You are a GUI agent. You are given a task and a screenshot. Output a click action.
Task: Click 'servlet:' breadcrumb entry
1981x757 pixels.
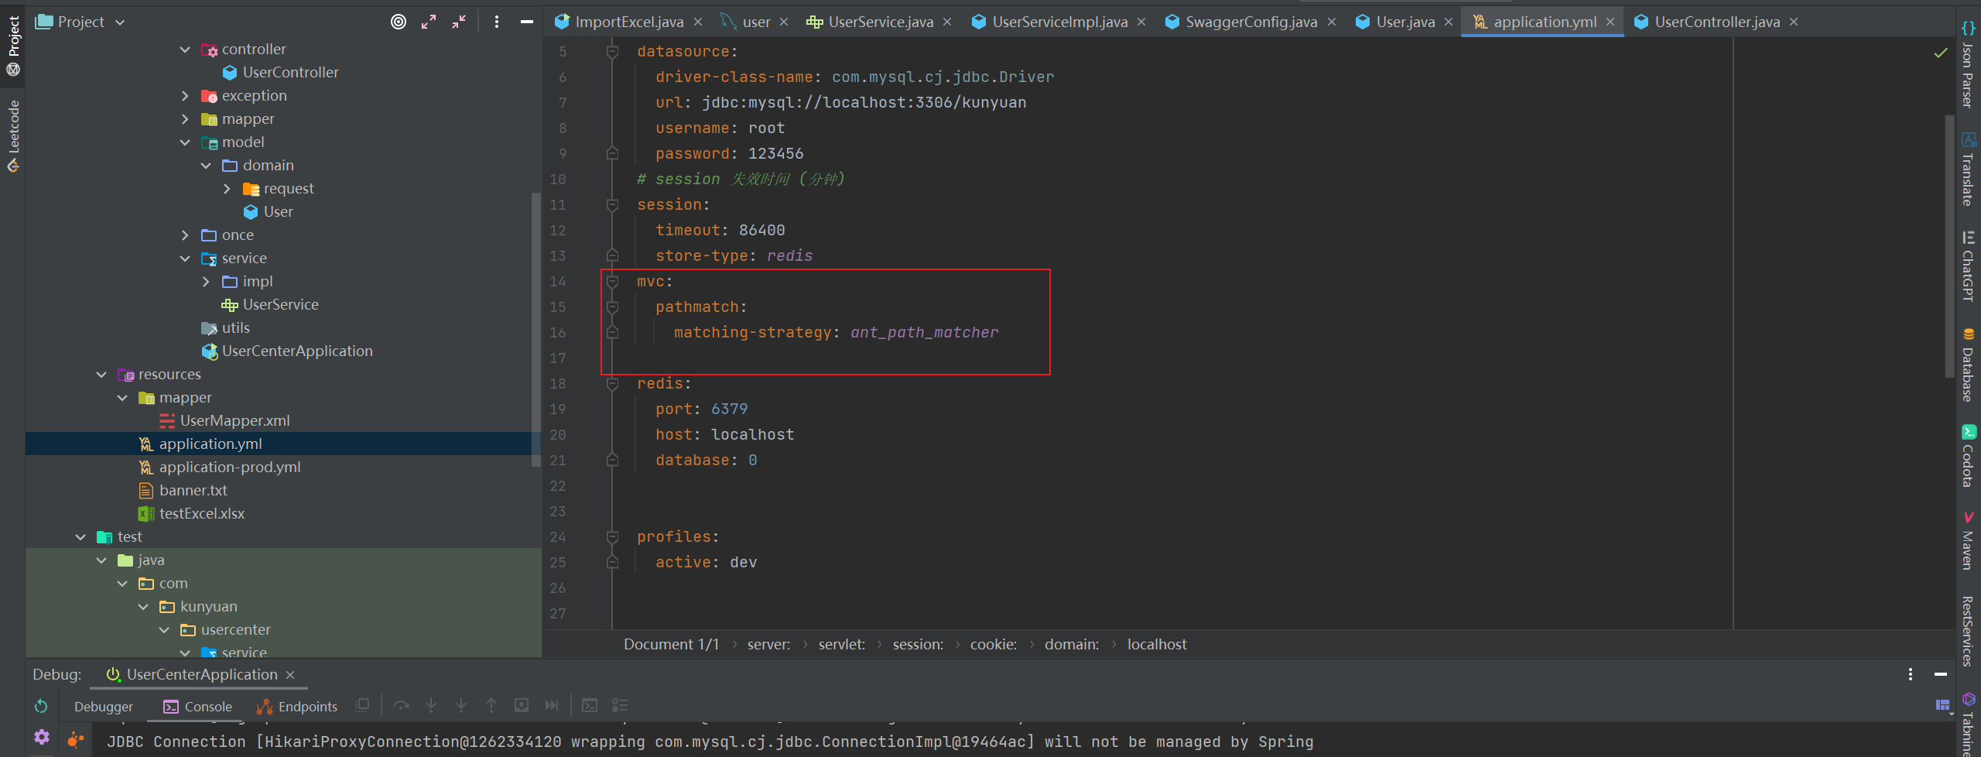[842, 644]
